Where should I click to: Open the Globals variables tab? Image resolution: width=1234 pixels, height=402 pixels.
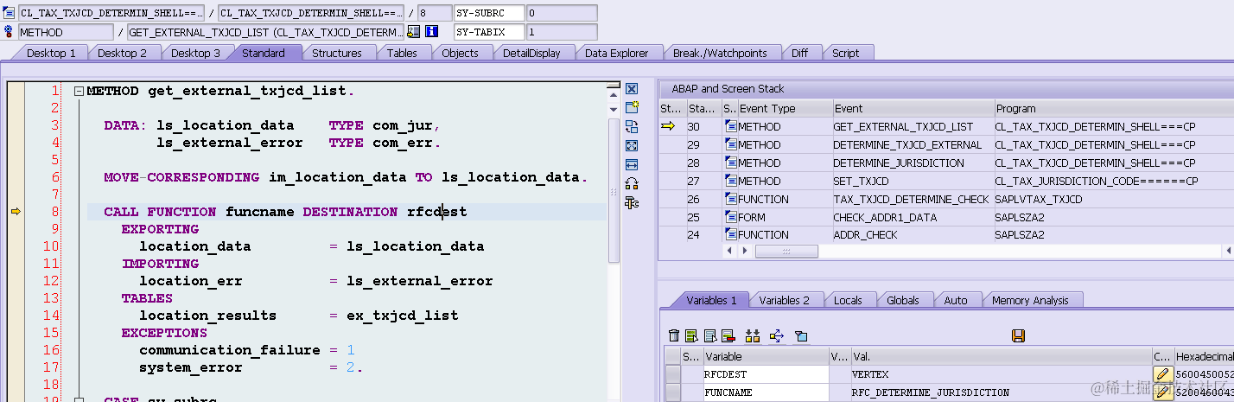click(903, 300)
